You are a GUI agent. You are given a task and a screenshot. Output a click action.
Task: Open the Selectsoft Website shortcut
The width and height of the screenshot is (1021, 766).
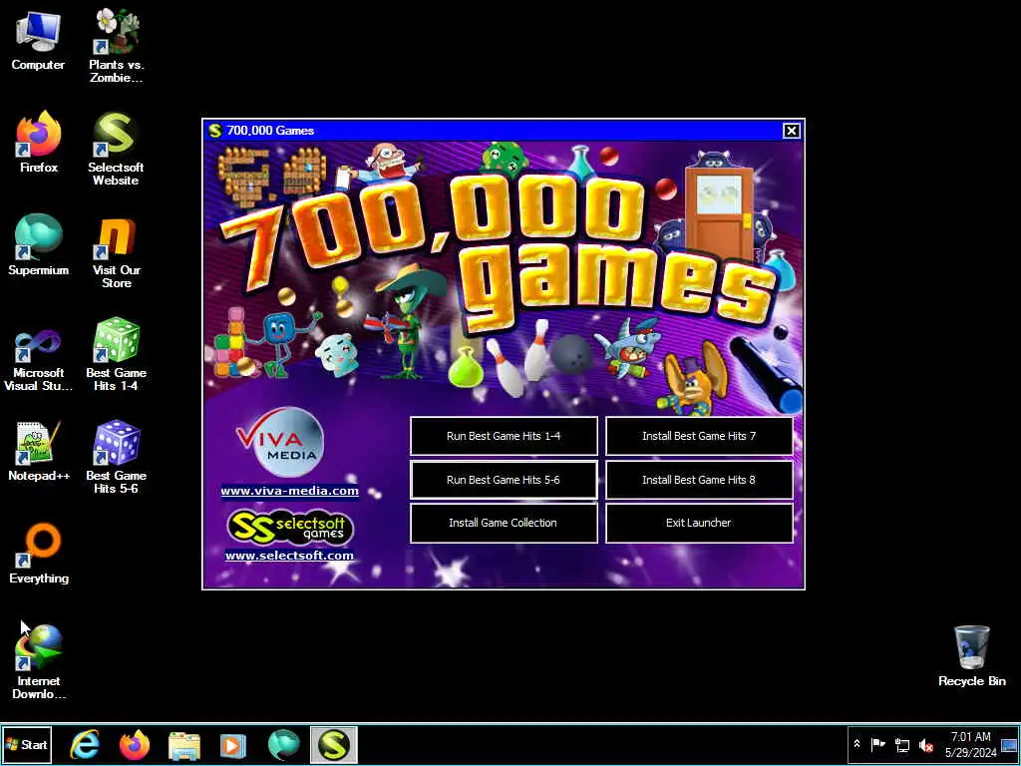[x=116, y=149]
